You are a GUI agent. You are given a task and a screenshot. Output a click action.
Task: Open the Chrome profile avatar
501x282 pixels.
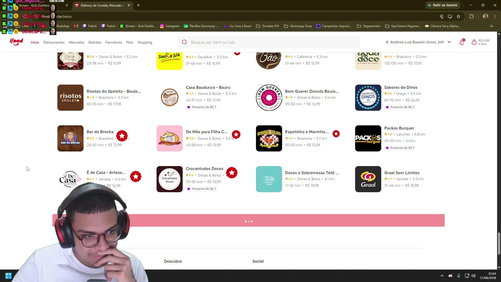pos(485,16)
